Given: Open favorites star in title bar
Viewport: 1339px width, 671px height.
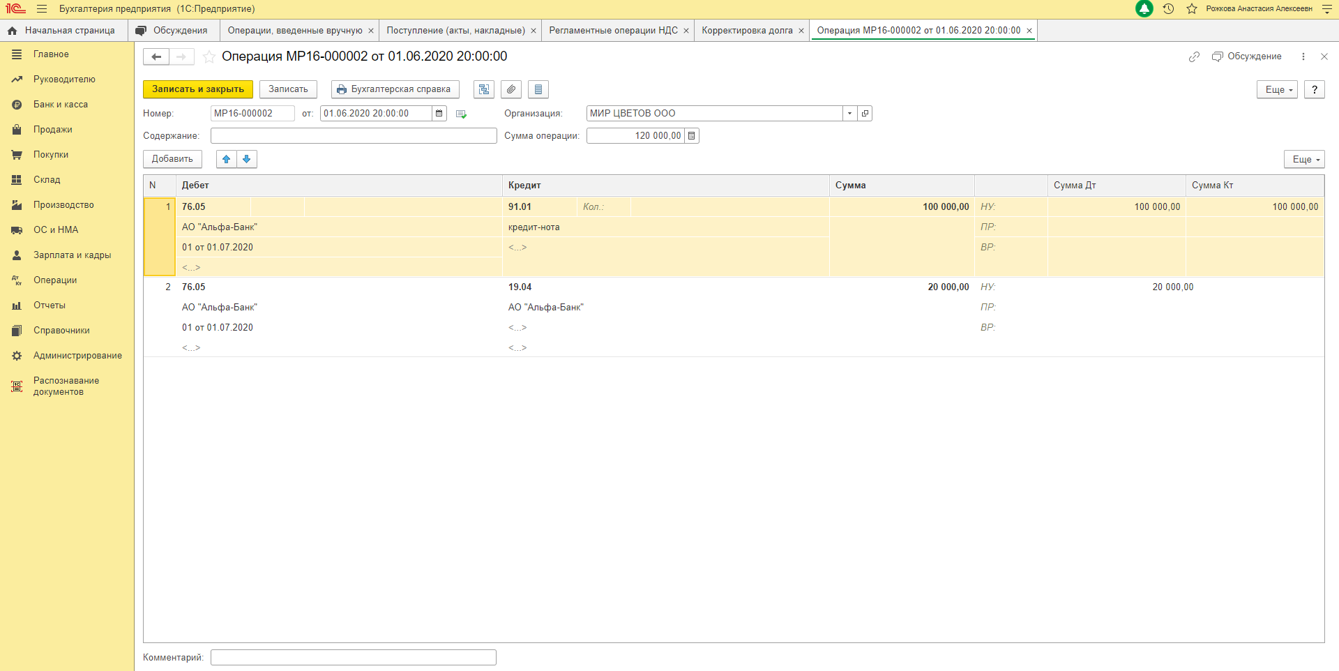Looking at the screenshot, I should 1192,9.
